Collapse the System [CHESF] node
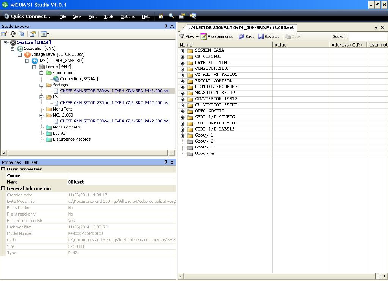 click(5, 42)
